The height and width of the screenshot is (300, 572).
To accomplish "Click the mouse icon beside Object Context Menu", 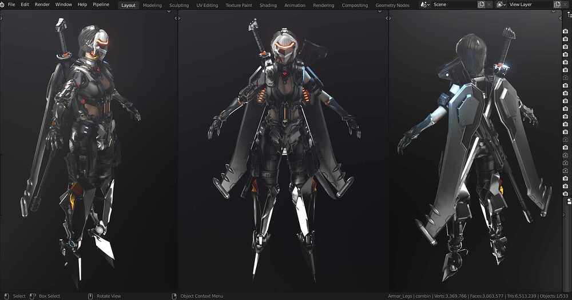I will (174, 296).
